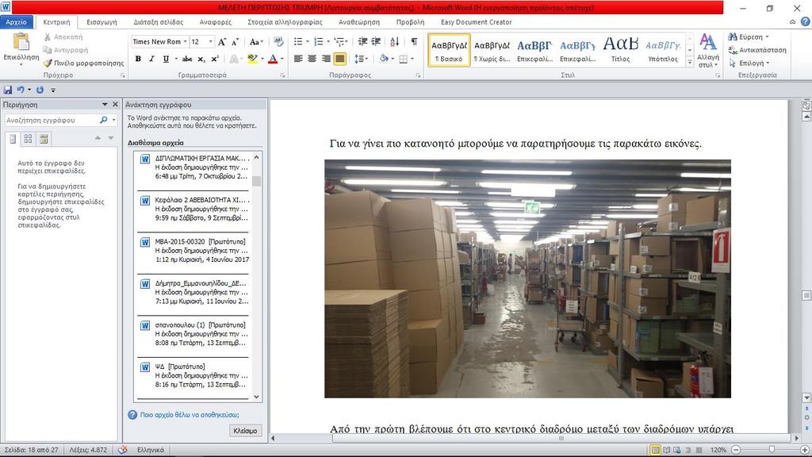
Task: Toggle Underline formatting
Action: point(166,59)
